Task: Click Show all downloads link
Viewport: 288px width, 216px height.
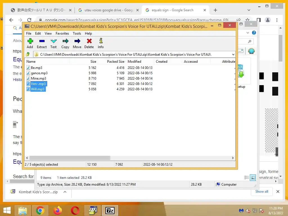Action: 262,191
